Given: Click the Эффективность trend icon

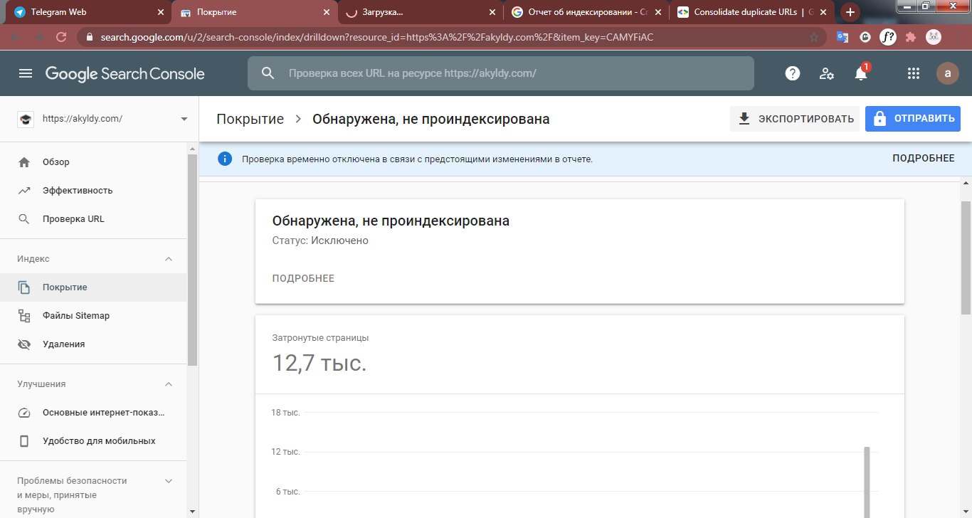Looking at the screenshot, I should point(24,191).
